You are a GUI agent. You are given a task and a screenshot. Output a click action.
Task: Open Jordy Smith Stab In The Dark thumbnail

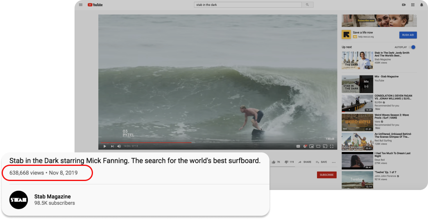point(357,60)
